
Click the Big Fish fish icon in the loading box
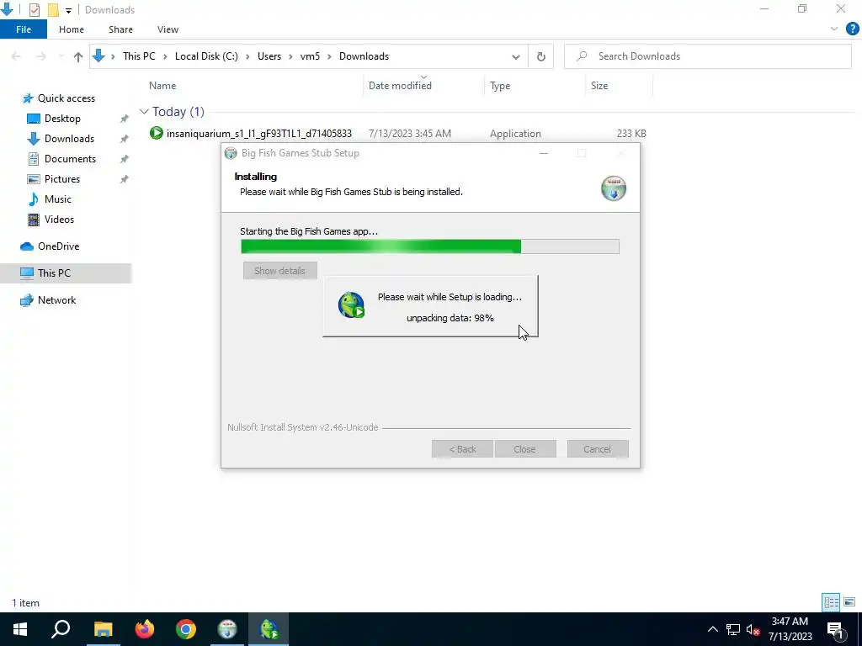[352, 305]
